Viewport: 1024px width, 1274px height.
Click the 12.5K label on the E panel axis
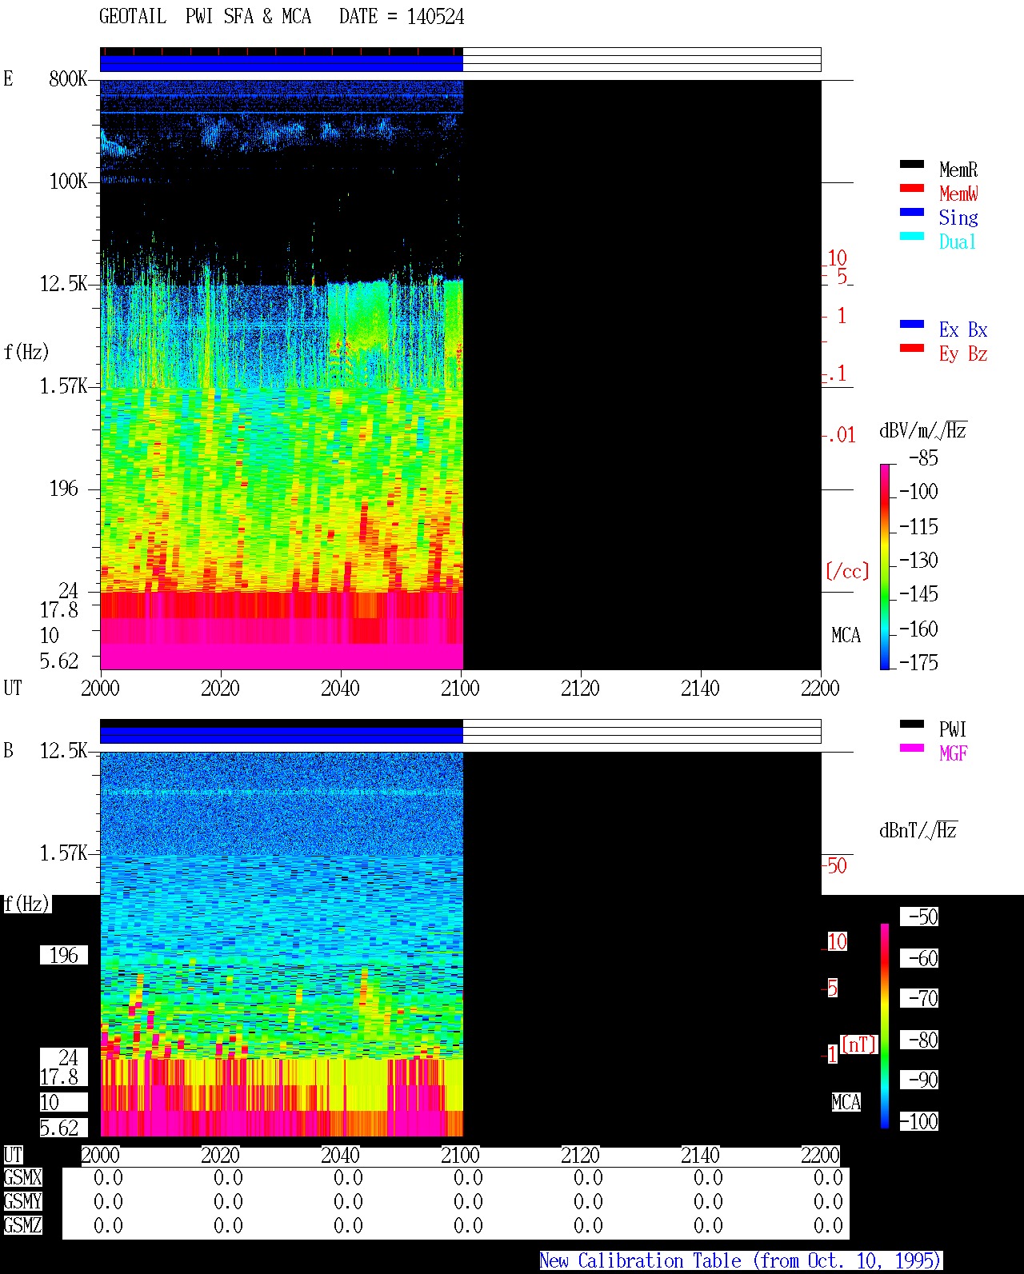(64, 283)
